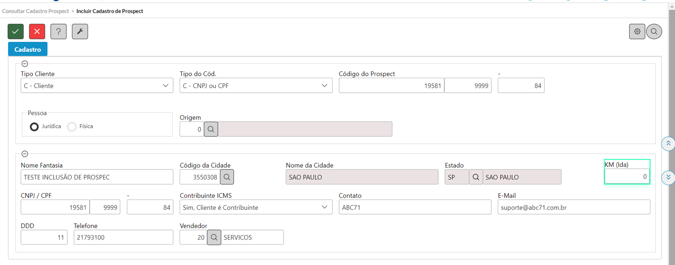The image size is (675, 265).
Task: Confirm the form with the green checkmark button
Action: (15, 31)
